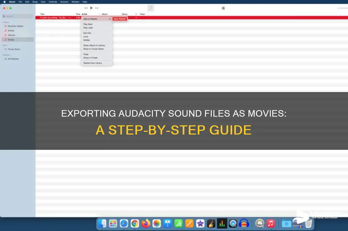Viewport: 348px width, 231px height.
Task: Open Photos from the Dock
Action: coord(156,224)
